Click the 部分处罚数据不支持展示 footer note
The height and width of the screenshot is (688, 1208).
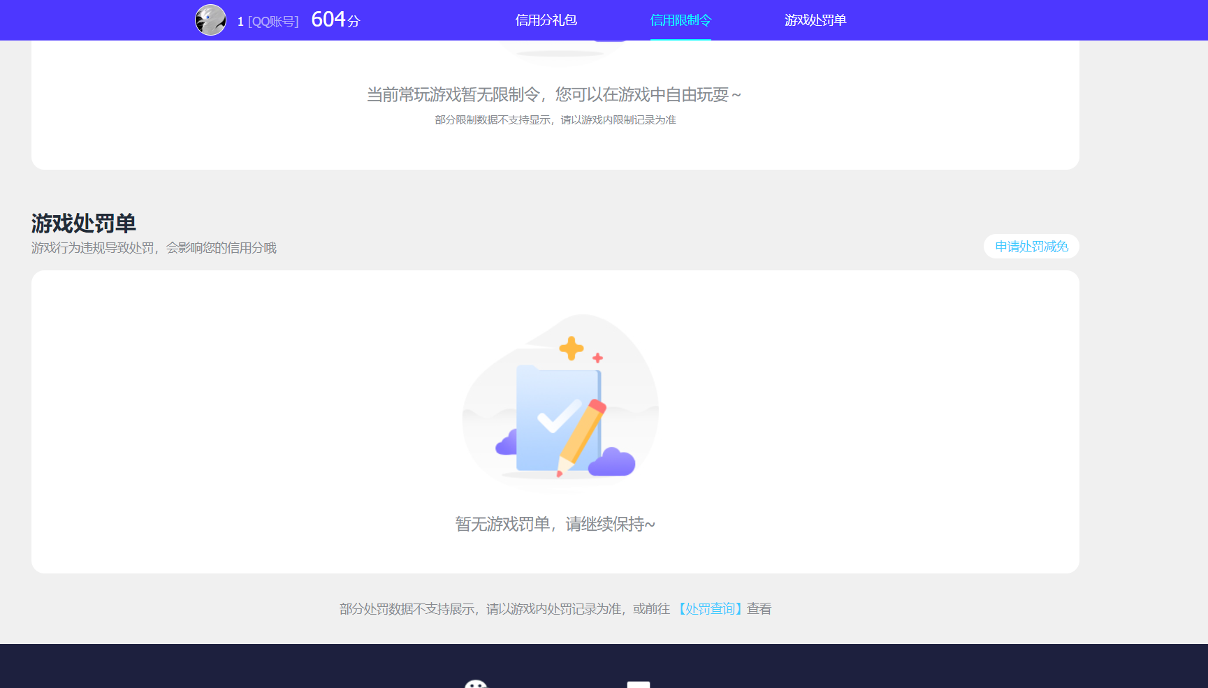tap(555, 608)
